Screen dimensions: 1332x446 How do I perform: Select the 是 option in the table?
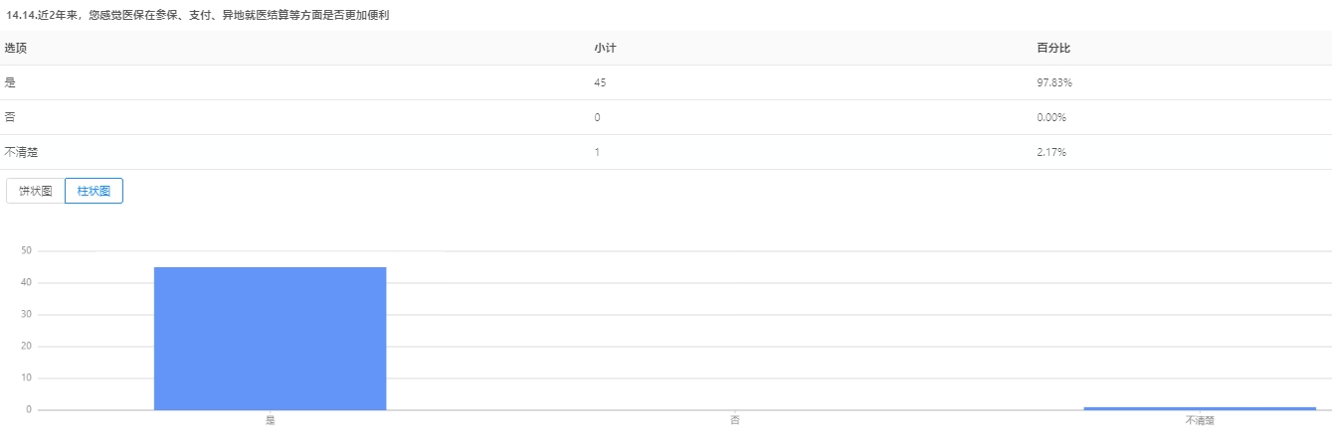pyautogui.click(x=10, y=82)
